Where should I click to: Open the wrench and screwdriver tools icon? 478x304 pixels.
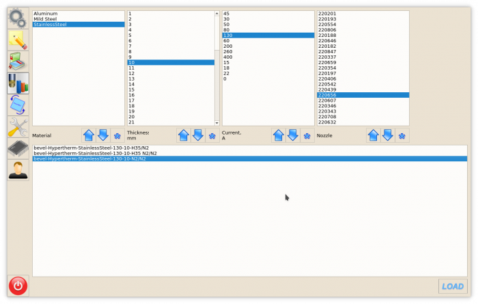[x=18, y=126]
